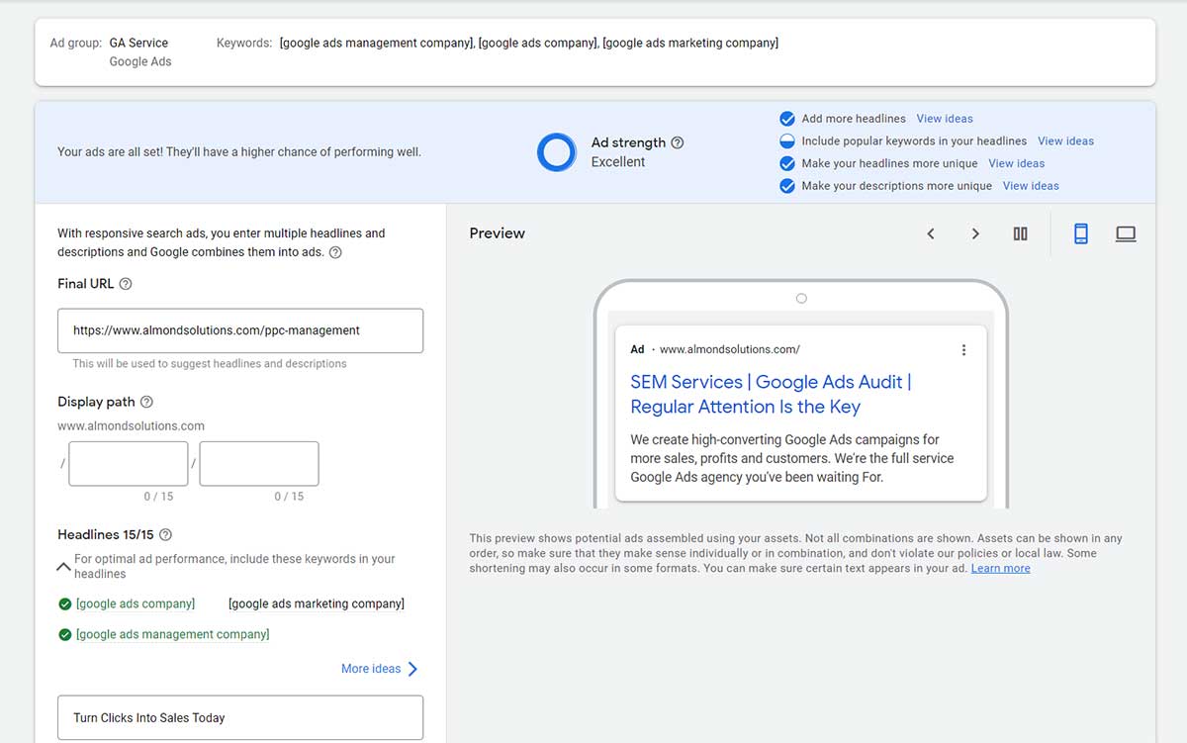Click ad preview description text
The image size is (1187, 743).
792,458
